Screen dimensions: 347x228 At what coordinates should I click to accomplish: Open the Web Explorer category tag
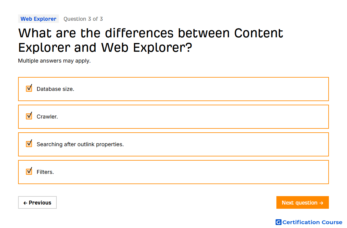[x=39, y=19]
